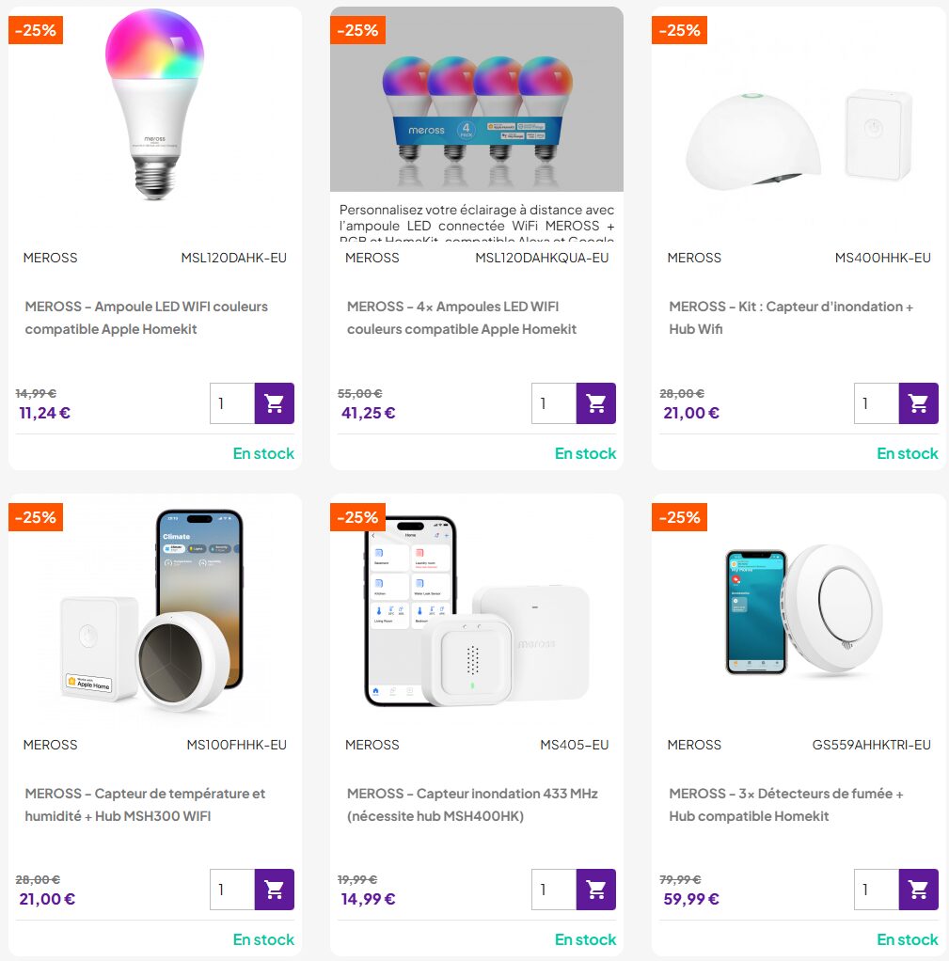Open temperature sensor product image

(154, 611)
